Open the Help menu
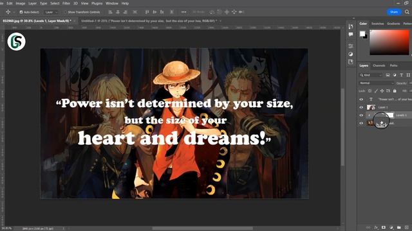The height and width of the screenshot is (231, 412). [x=125, y=3]
